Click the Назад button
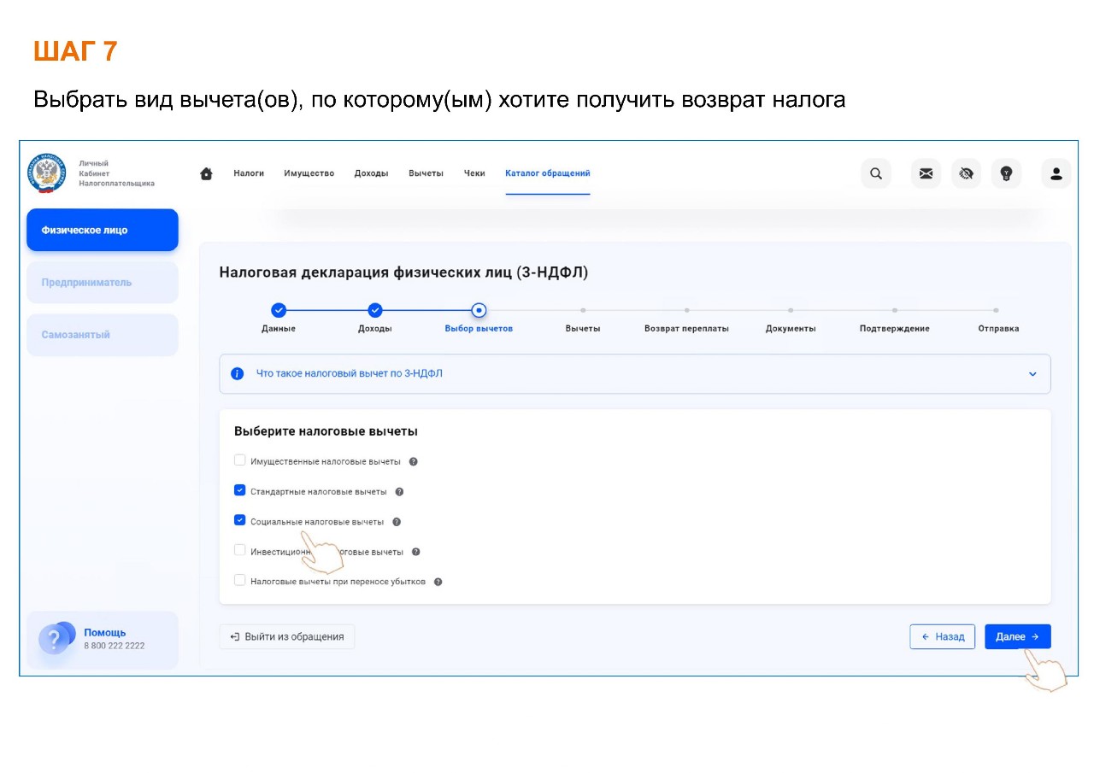This screenshot has height=773, width=1094. (x=942, y=636)
